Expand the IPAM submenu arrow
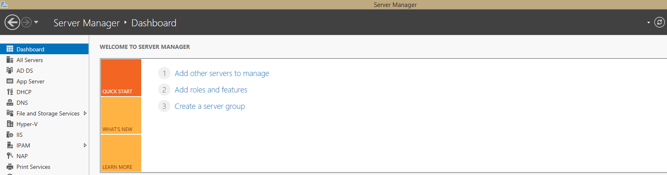667x175 pixels. coord(85,145)
